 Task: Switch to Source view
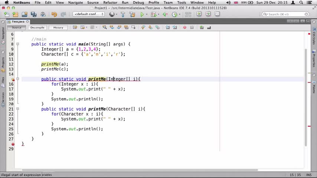[x=17, y=27]
